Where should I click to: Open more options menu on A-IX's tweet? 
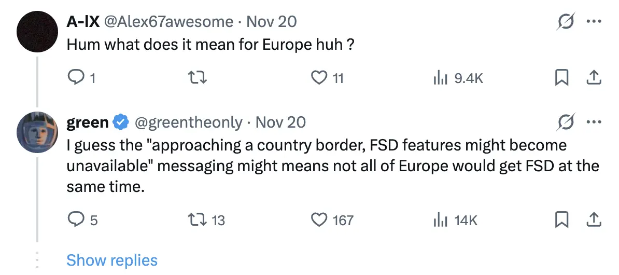tap(593, 22)
